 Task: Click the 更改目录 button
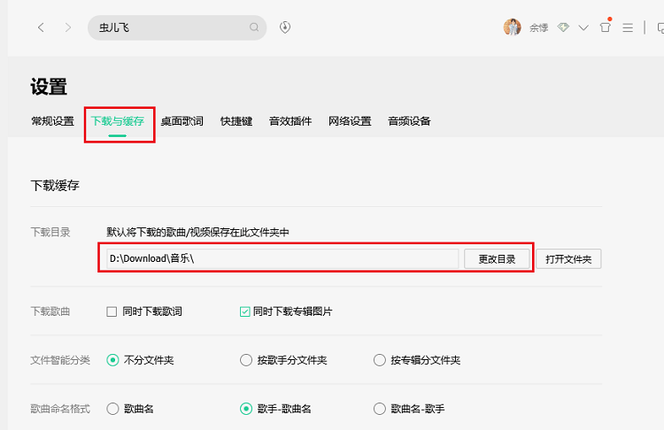point(497,259)
